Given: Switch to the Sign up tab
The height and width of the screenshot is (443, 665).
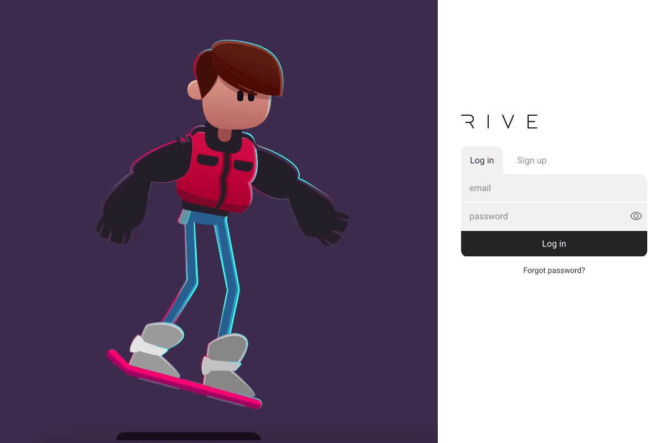Looking at the screenshot, I should tap(531, 161).
